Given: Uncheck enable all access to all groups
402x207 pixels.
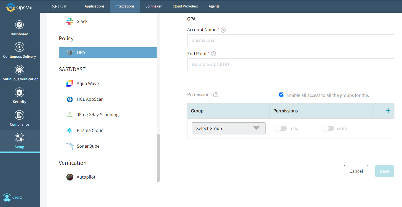Looking at the screenshot, I should [281, 94].
